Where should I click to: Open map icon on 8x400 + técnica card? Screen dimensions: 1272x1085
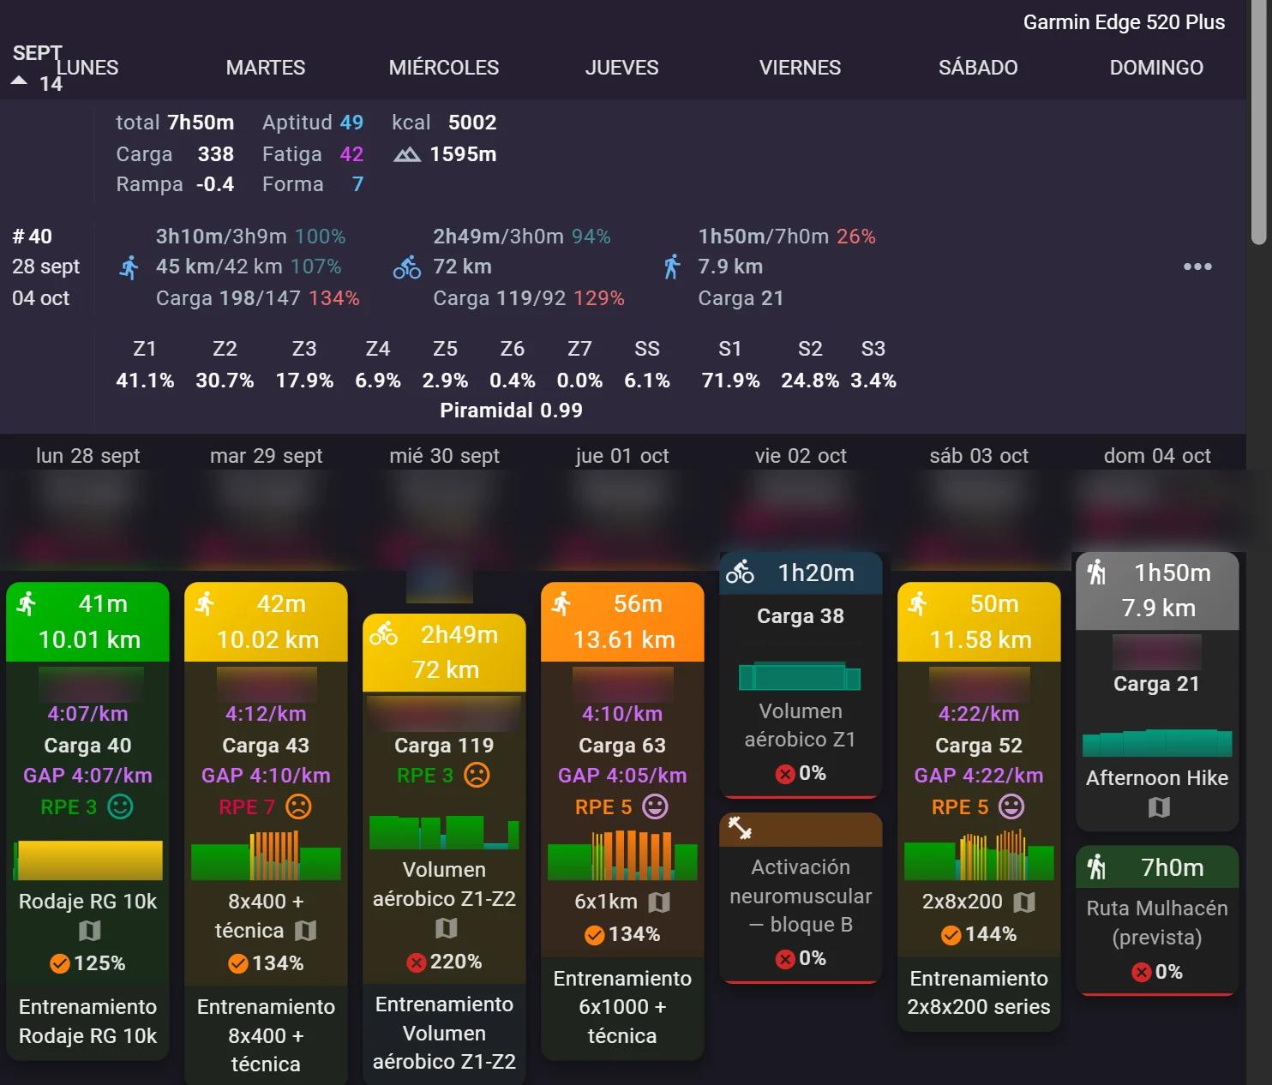[x=306, y=931]
